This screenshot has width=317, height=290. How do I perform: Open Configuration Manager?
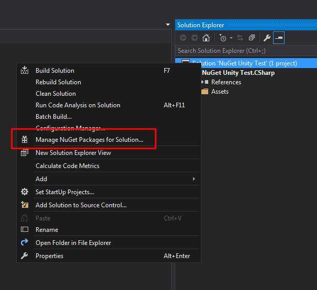click(x=109, y=128)
